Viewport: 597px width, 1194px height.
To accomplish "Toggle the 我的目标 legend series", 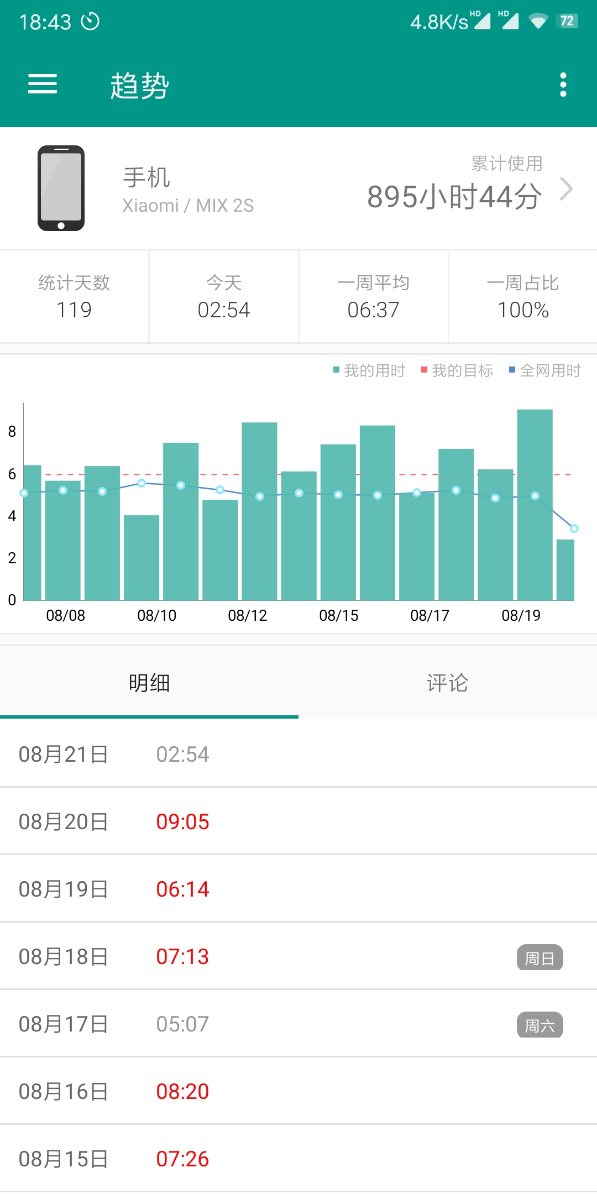I will tap(457, 370).
